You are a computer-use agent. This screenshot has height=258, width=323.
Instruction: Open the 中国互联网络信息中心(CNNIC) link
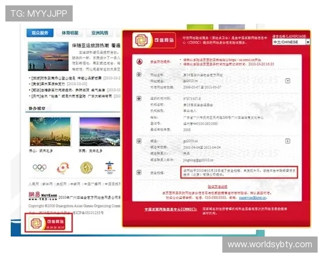(x=171, y=209)
